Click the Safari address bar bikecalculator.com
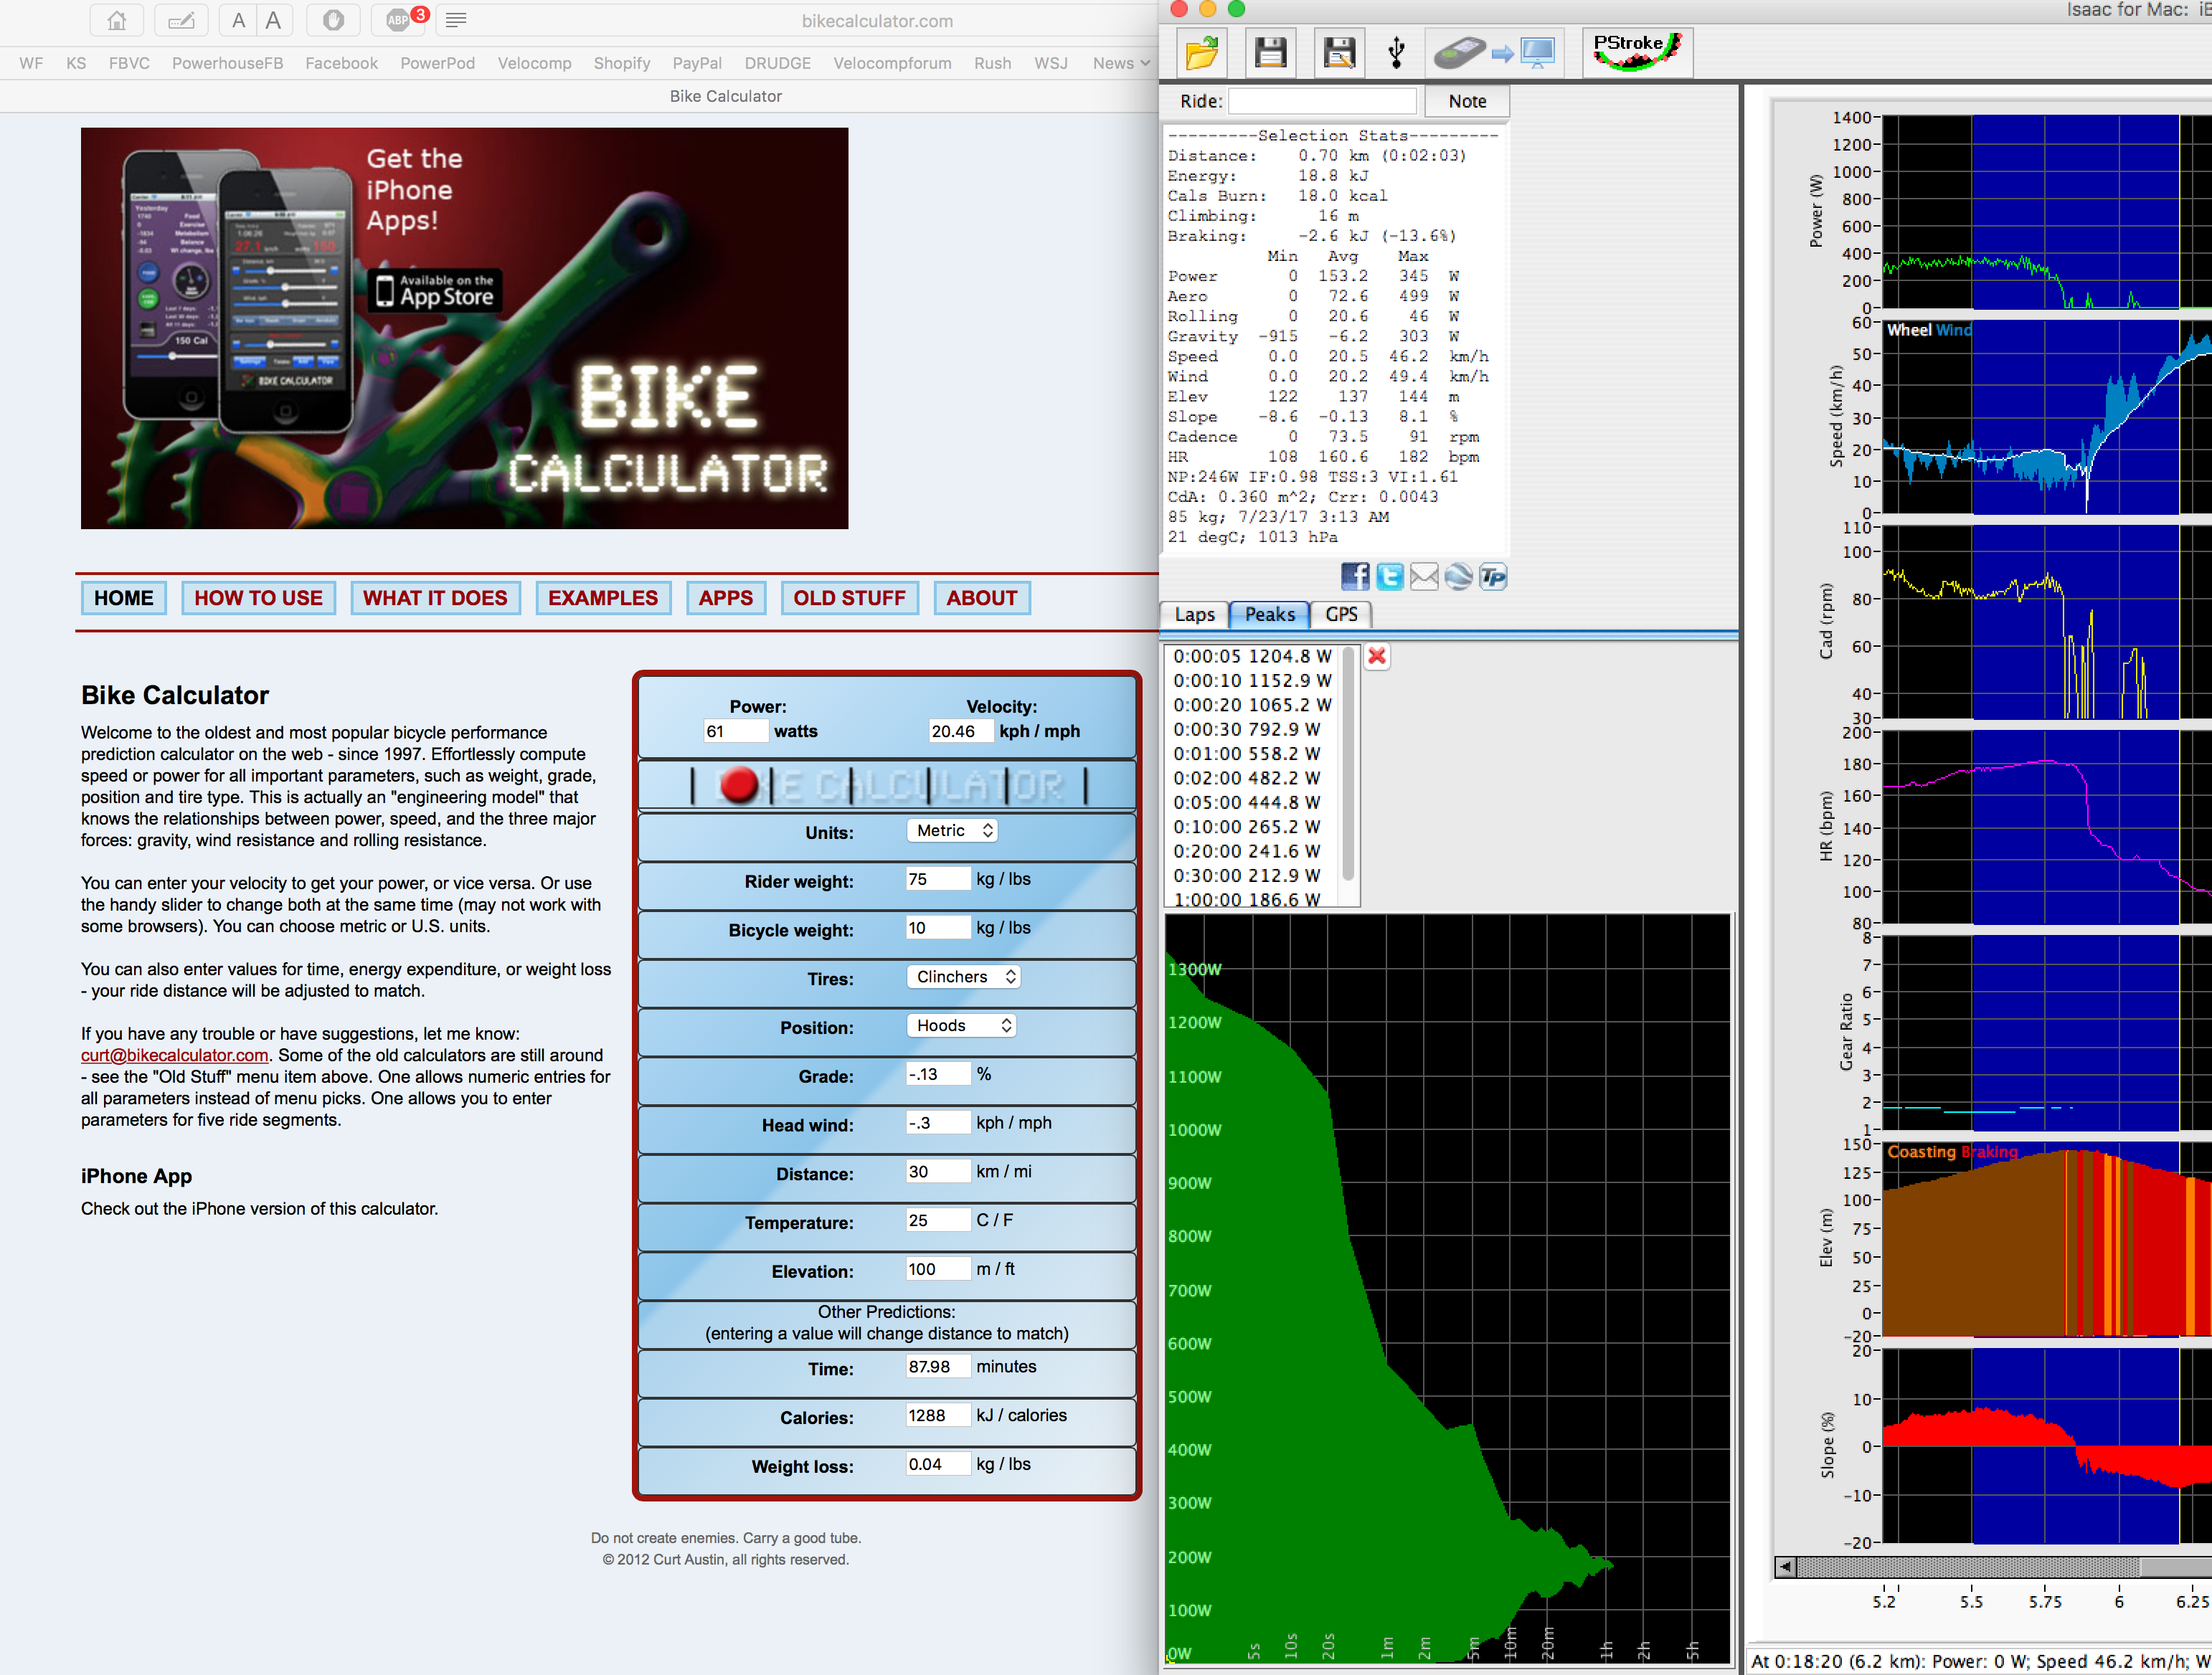The image size is (2212, 1675). coord(877,20)
